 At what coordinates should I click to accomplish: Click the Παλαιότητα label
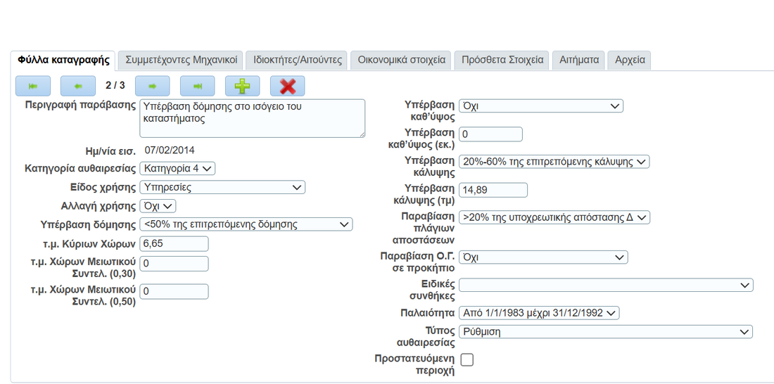pos(427,312)
